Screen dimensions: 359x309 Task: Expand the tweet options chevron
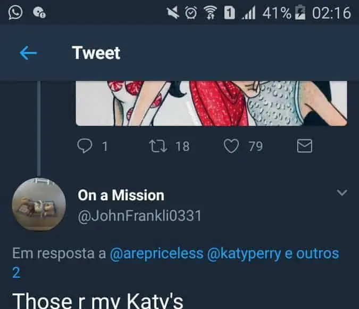(x=342, y=192)
